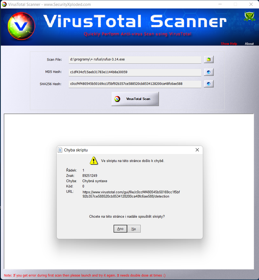Click the globe icon beside MD5 Hash

pos(209,72)
